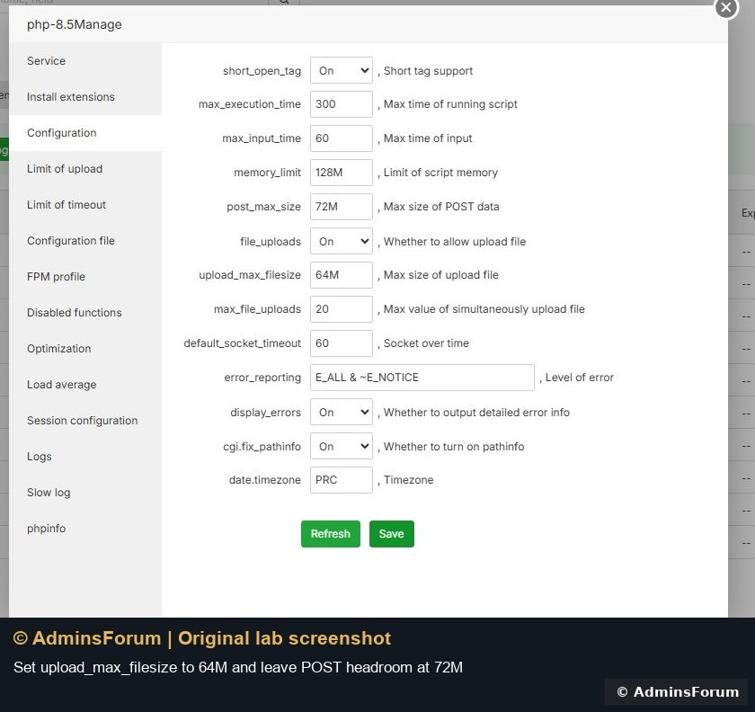Click the 'Limit of script memory' description
This screenshot has height=712, width=755.
click(440, 173)
